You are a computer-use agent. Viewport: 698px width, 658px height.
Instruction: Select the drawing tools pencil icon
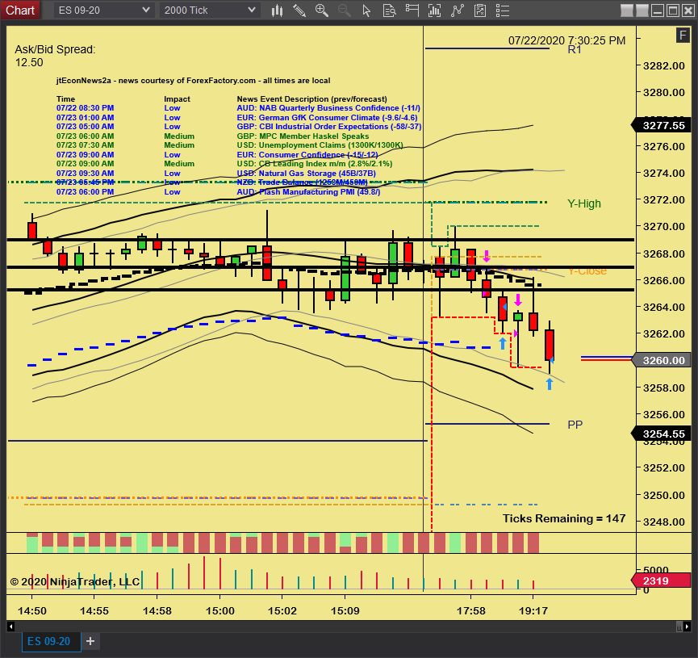tap(299, 10)
